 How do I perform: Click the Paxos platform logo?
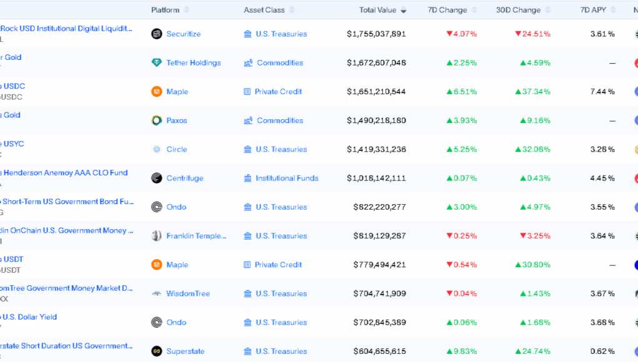tap(157, 120)
